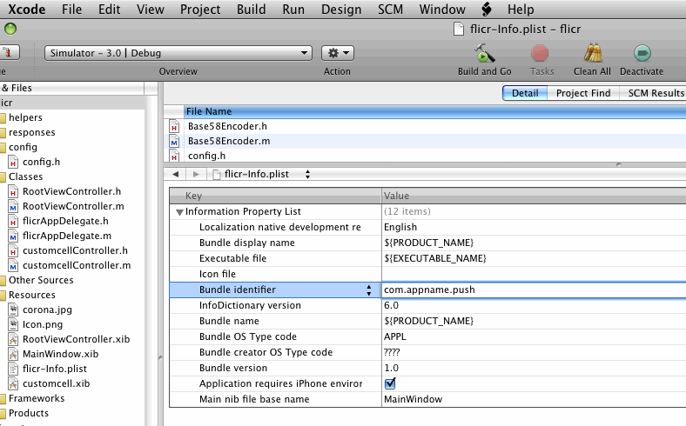Click the File Name column header
The width and height of the screenshot is (686, 426).
(435, 111)
